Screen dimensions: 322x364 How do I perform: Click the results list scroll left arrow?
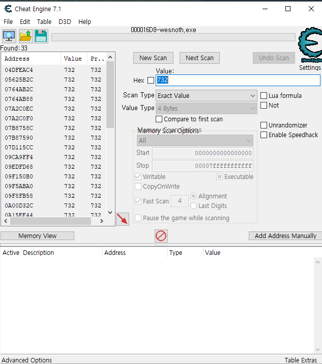(x=6, y=221)
